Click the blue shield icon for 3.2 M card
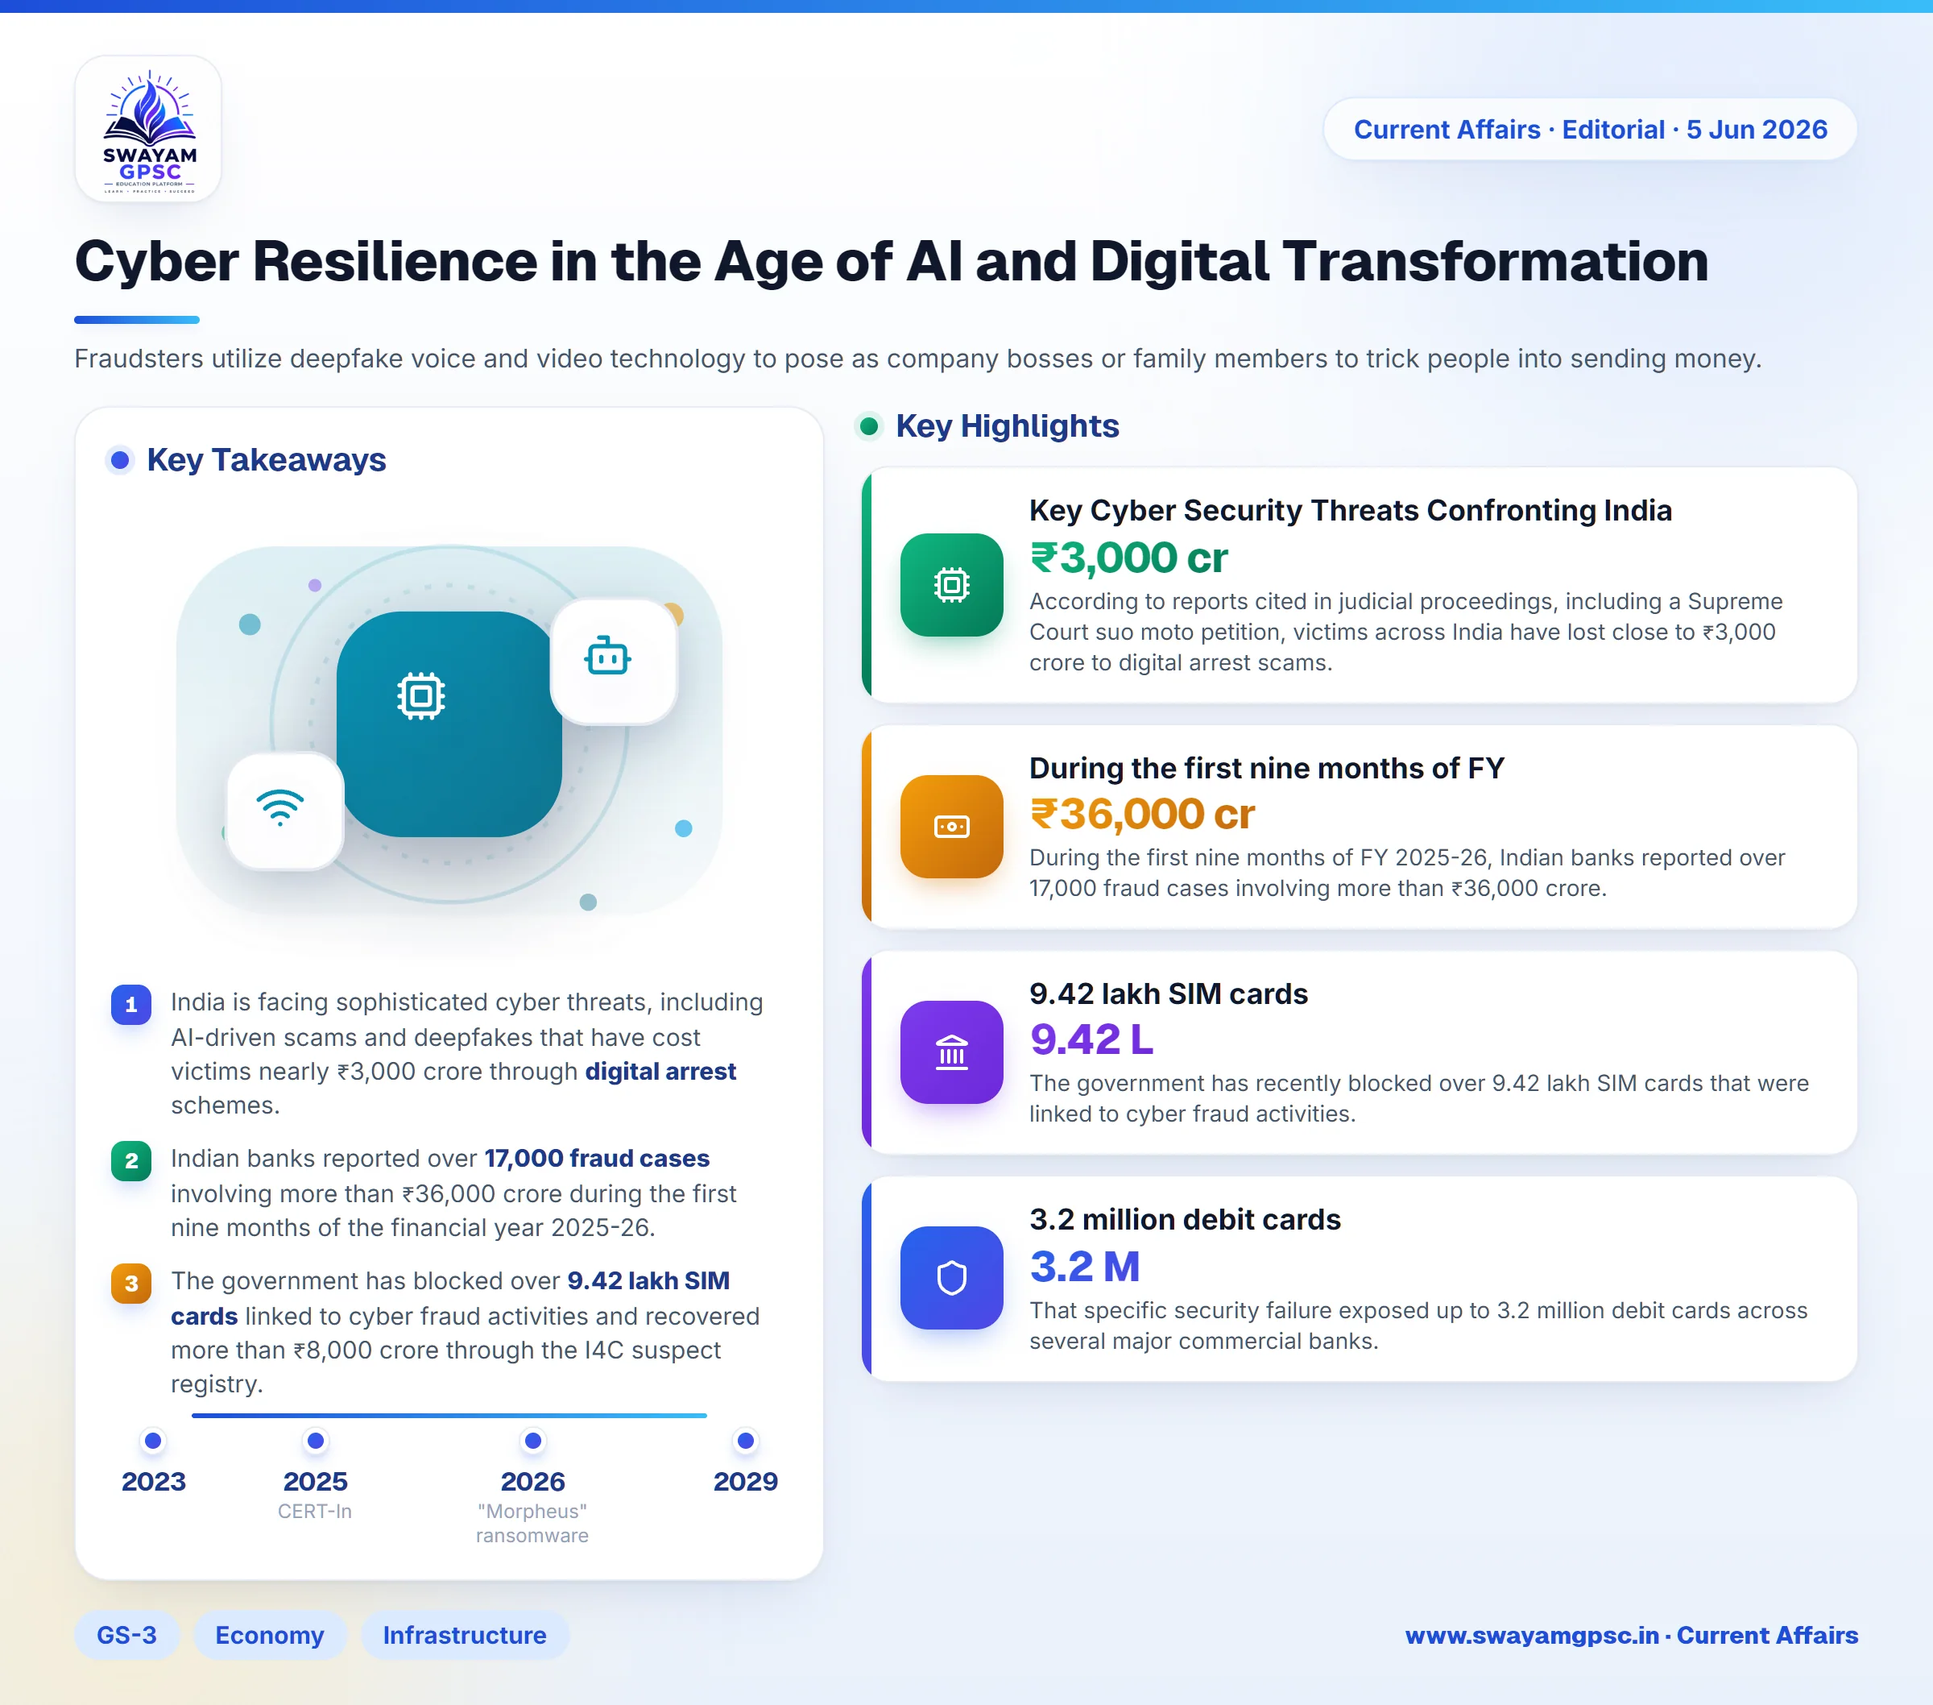Screen dimensions: 1933x1705 point(951,1278)
